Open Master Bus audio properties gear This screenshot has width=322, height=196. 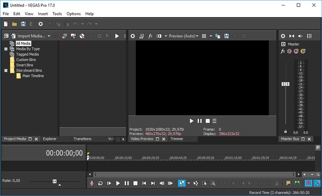(283, 36)
